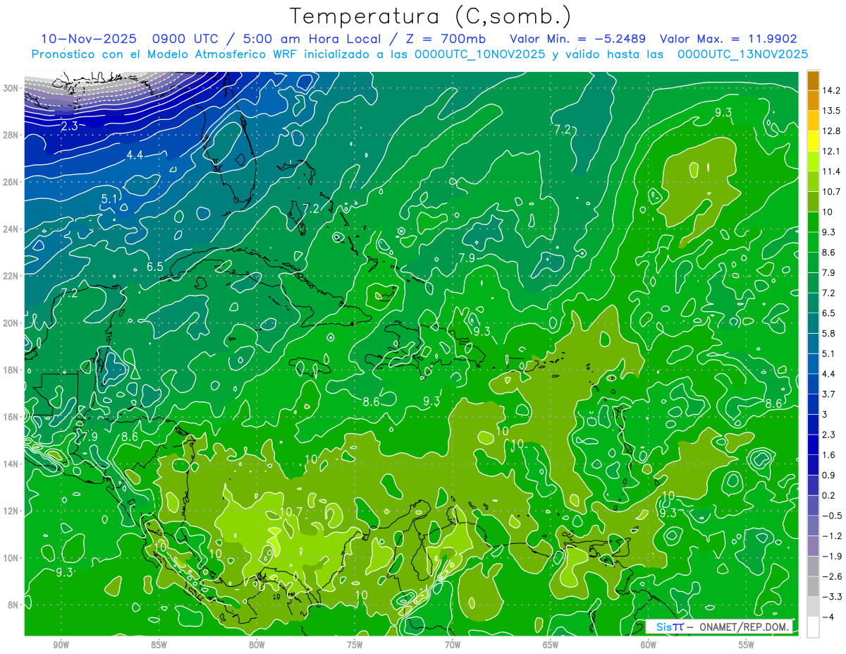Click the longitude axis label "55W"
This screenshot has width=846, height=654.
tap(747, 645)
